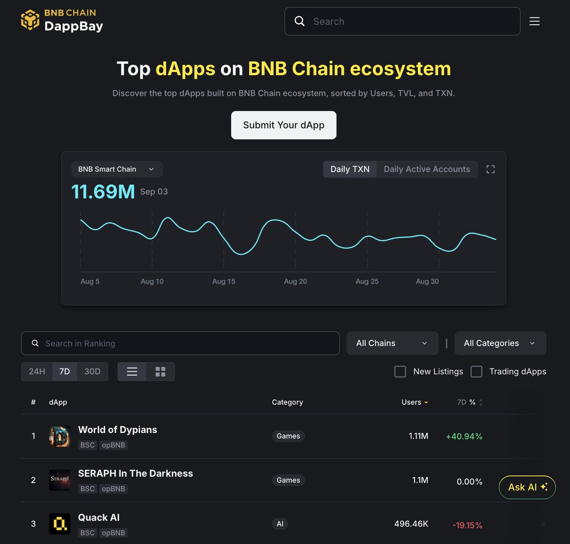The width and height of the screenshot is (570, 544).
Task: Open the Quack AI dApp
Action: tap(99, 517)
